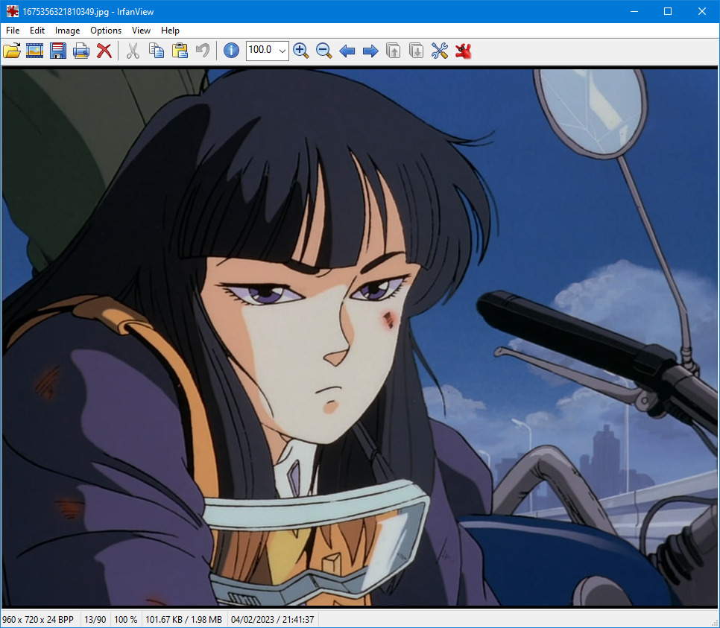Click the IrfanView title bar app icon
The width and height of the screenshot is (720, 628).
[x=13, y=11]
